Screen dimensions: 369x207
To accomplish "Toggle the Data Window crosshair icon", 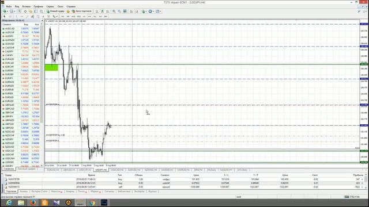I will (x=25, y=11).
